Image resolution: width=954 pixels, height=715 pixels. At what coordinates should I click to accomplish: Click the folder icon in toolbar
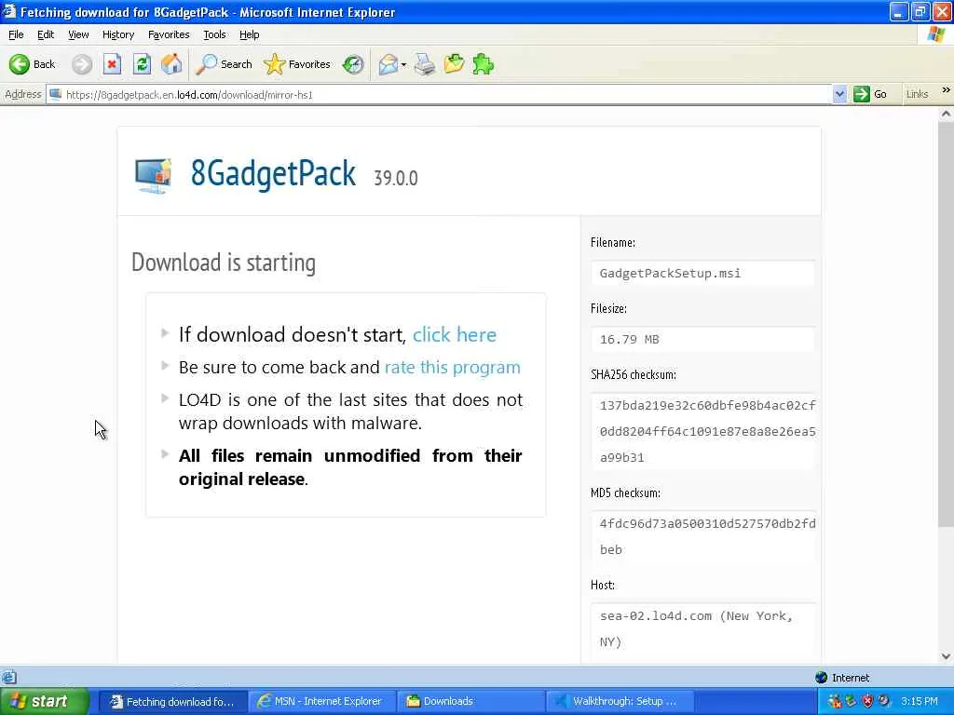tap(454, 64)
